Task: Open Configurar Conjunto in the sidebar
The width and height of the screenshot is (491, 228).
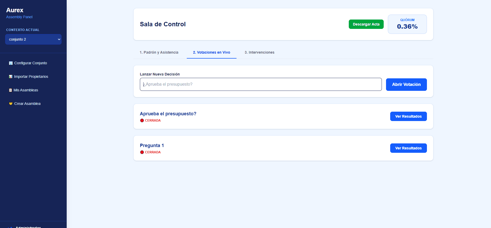Action: (x=33, y=63)
